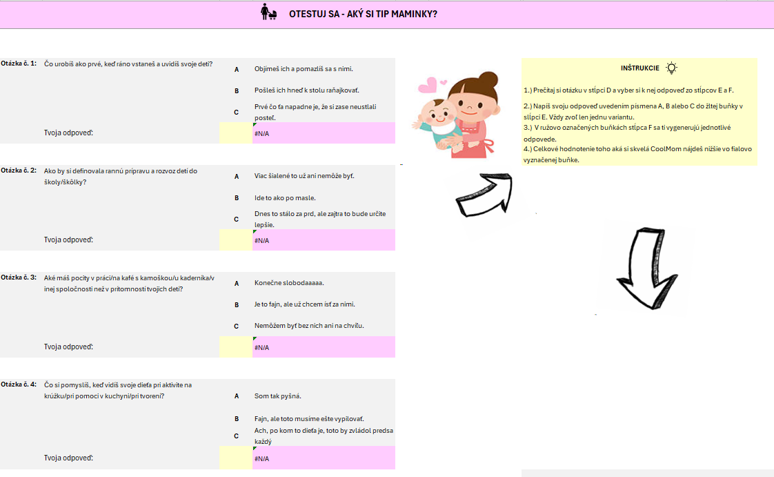Click the 'Otázka č. 1:' label

[x=19, y=64]
